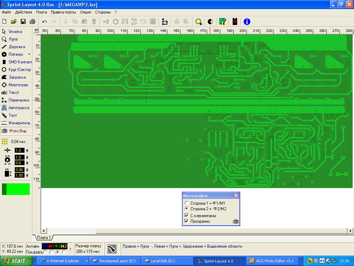Create a new file with the blank page icon
Screen dimensions: 354x266
4,21
